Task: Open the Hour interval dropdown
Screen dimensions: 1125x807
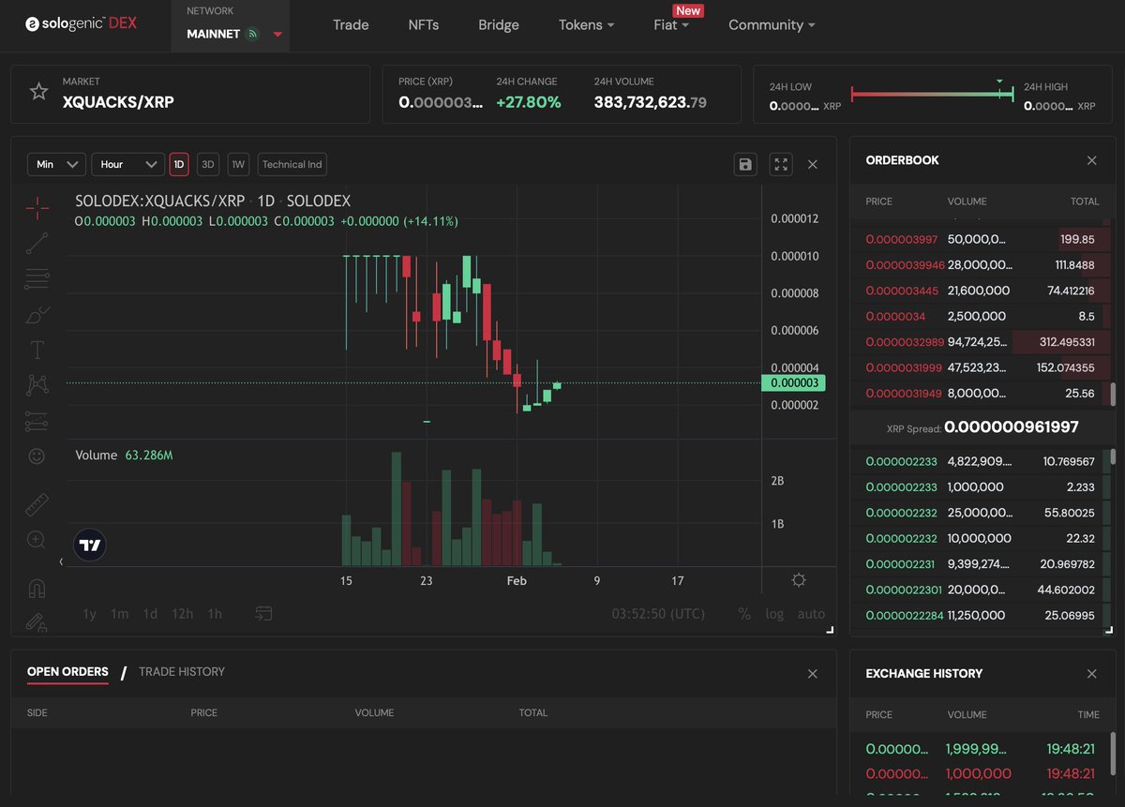Action: click(x=128, y=164)
